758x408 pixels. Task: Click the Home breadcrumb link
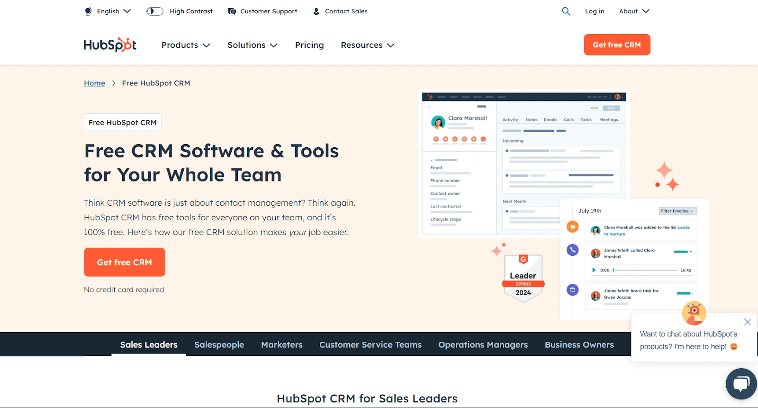pos(94,83)
